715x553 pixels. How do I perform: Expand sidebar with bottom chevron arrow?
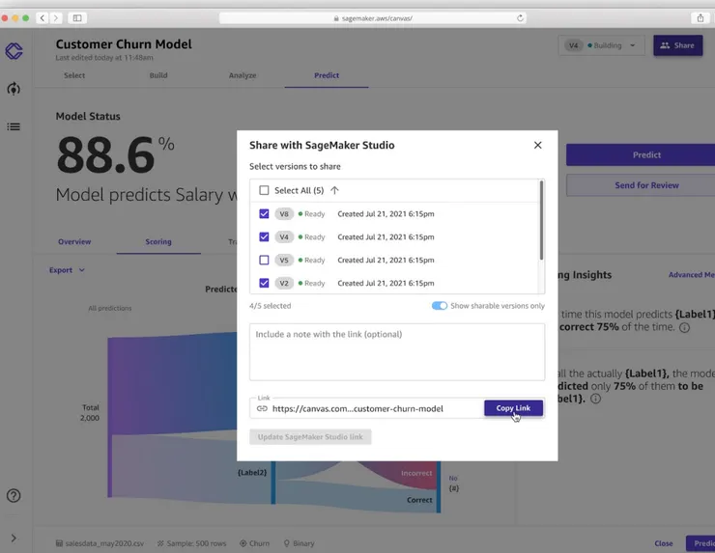14,538
